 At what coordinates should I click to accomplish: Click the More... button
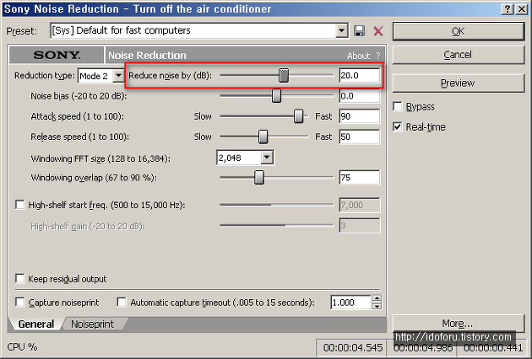pyautogui.click(x=459, y=324)
